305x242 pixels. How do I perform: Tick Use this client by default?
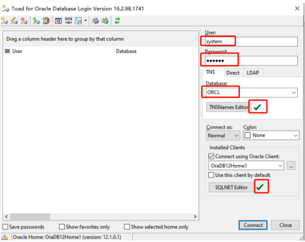[x=211, y=175]
